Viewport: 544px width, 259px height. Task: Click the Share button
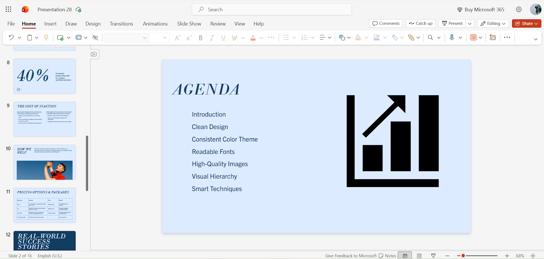tap(526, 23)
